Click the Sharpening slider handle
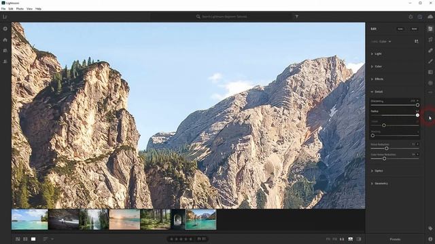Image resolution: width=435 pixels, height=244 pixels. [417, 105]
